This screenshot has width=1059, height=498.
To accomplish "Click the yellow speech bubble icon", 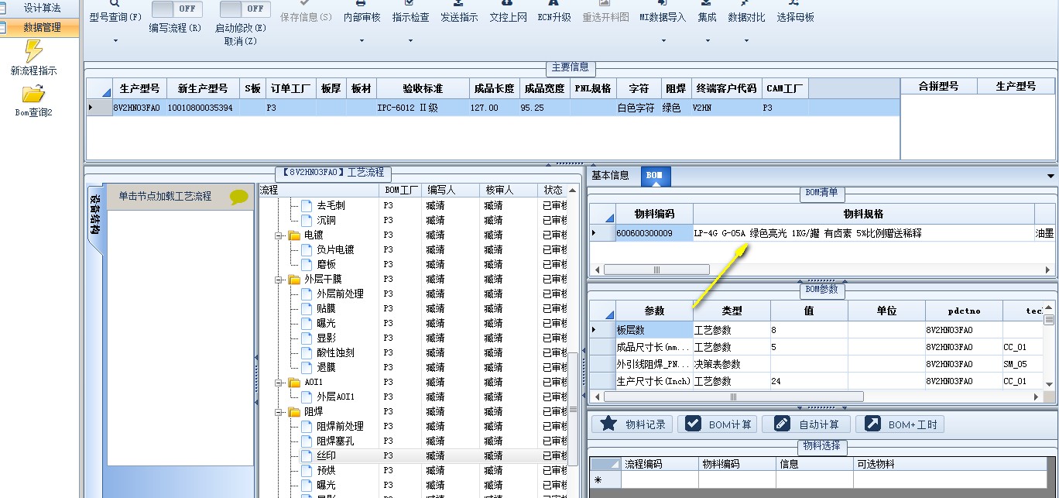I will [x=239, y=197].
